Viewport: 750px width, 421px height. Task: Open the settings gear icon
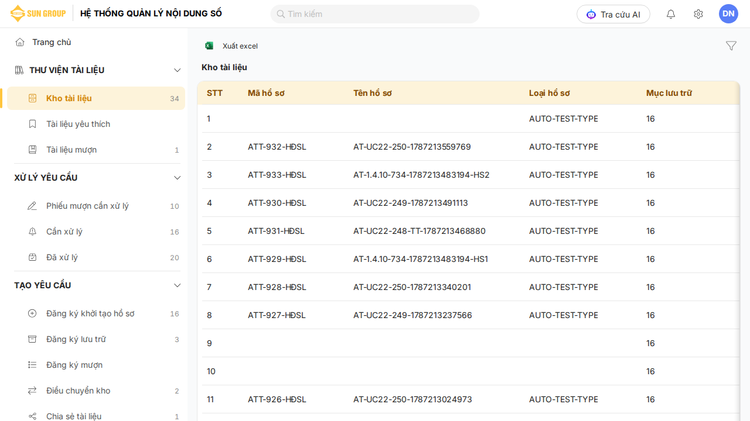tap(698, 14)
